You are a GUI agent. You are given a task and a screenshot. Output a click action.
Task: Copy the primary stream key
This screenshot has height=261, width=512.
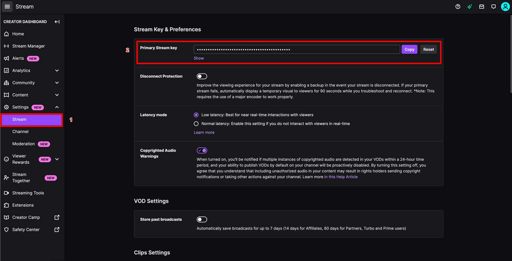pos(409,49)
